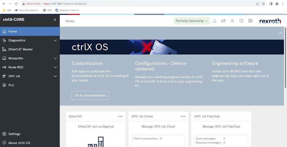Click the OPC UA Pub/Sub widget title
287x147 pixels.
pos(207,117)
